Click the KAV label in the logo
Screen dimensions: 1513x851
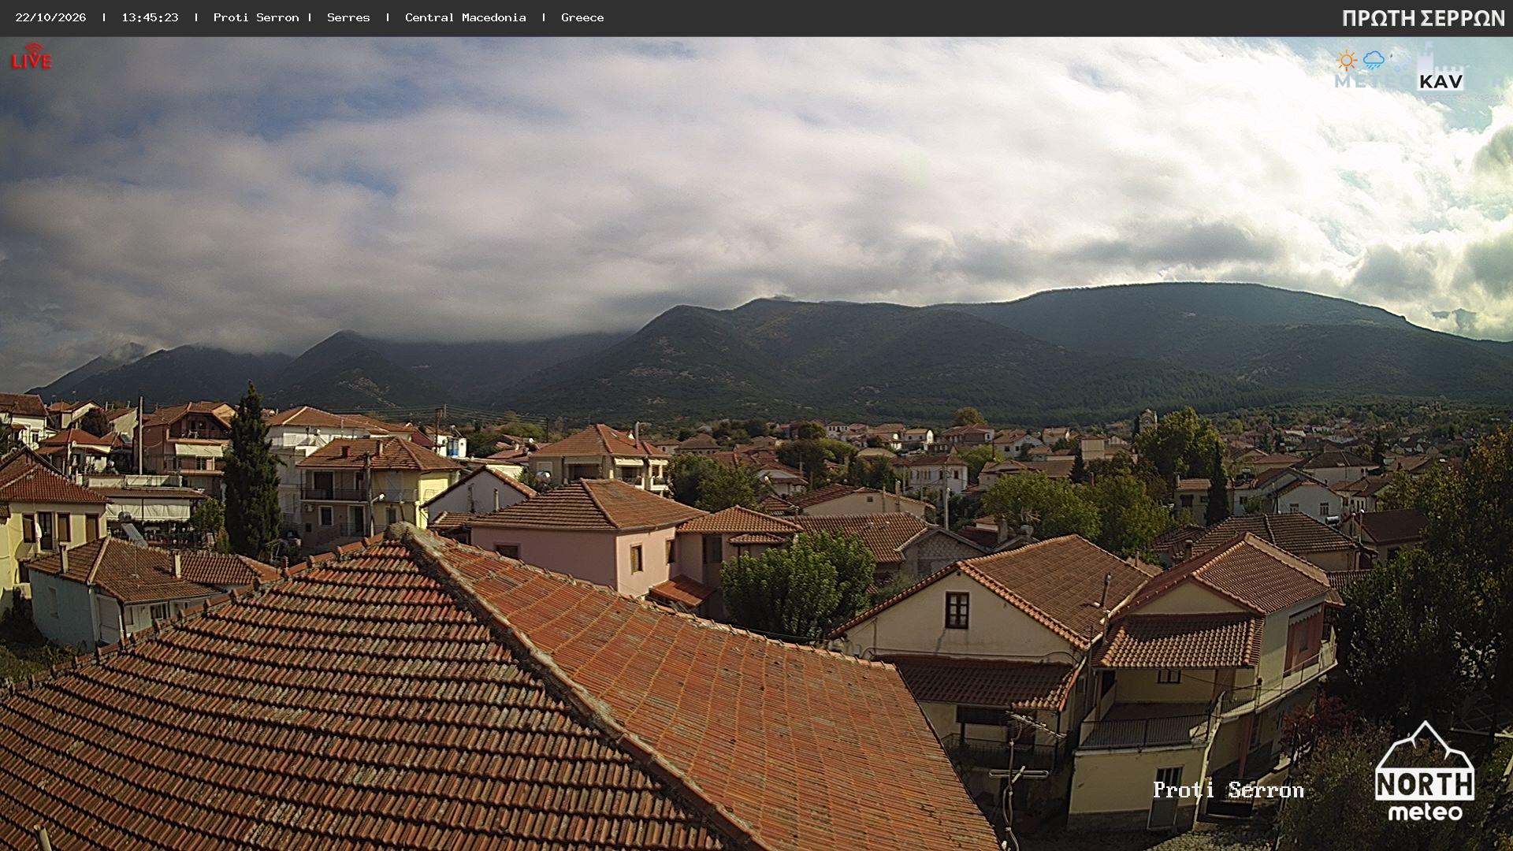point(1441,81)
